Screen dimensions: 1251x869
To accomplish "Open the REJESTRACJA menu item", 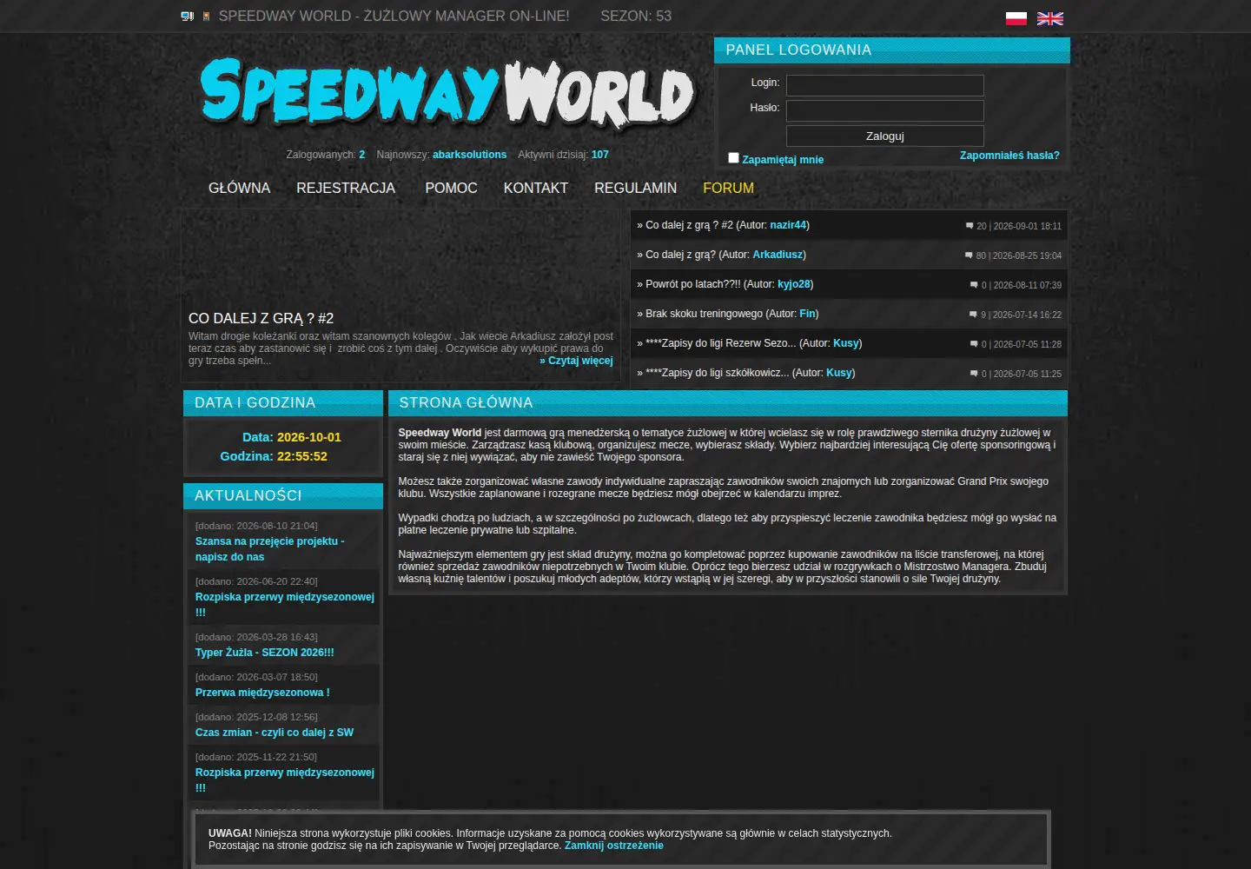I will click(x=346, y=188).
